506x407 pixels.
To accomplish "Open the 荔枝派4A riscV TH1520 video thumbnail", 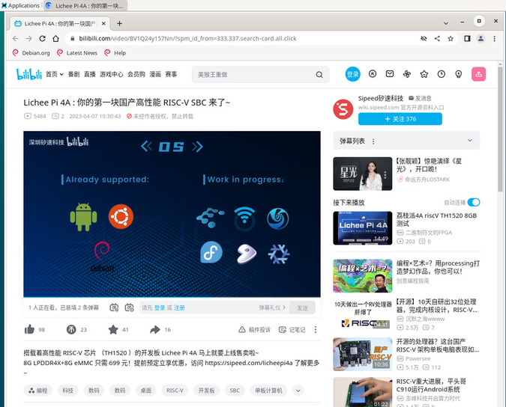I will (x=362, y=228).
